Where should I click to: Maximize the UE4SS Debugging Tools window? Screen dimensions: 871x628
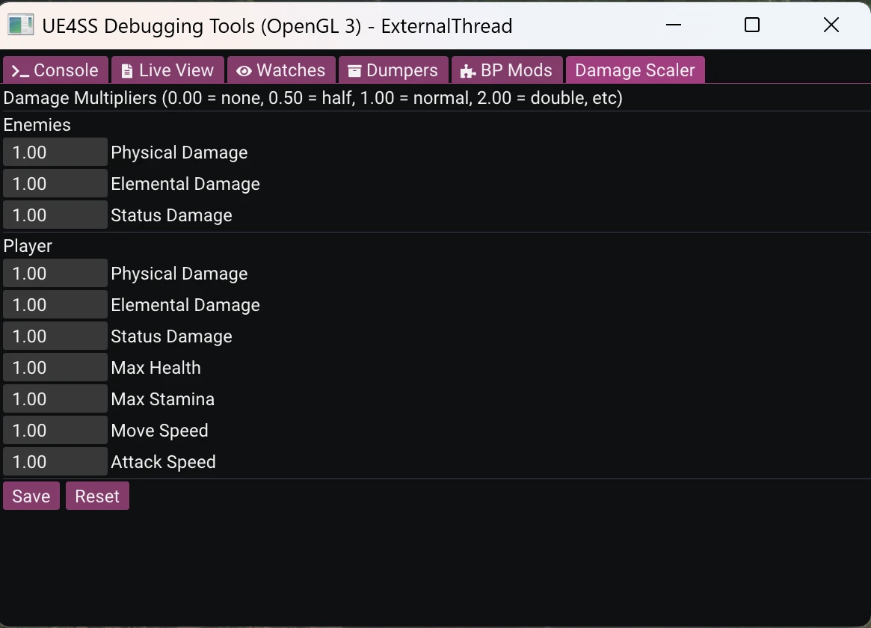[x=751, y=25]
